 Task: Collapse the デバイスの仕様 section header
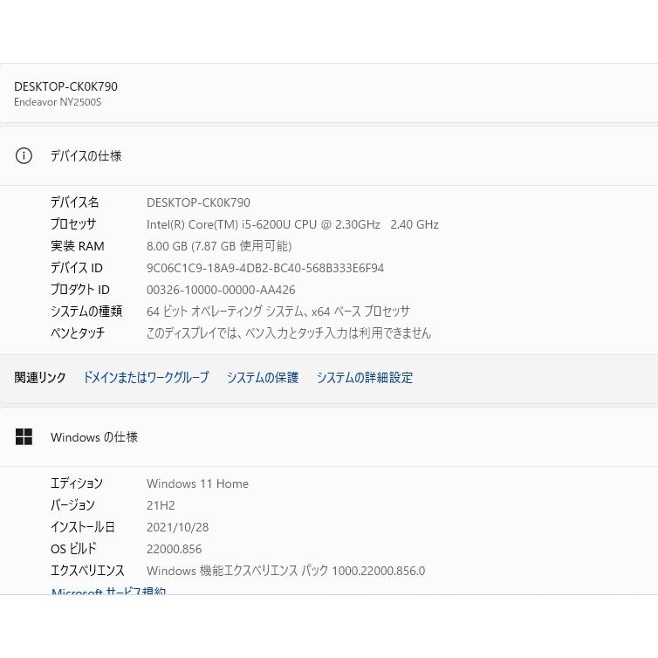[329, 155]
